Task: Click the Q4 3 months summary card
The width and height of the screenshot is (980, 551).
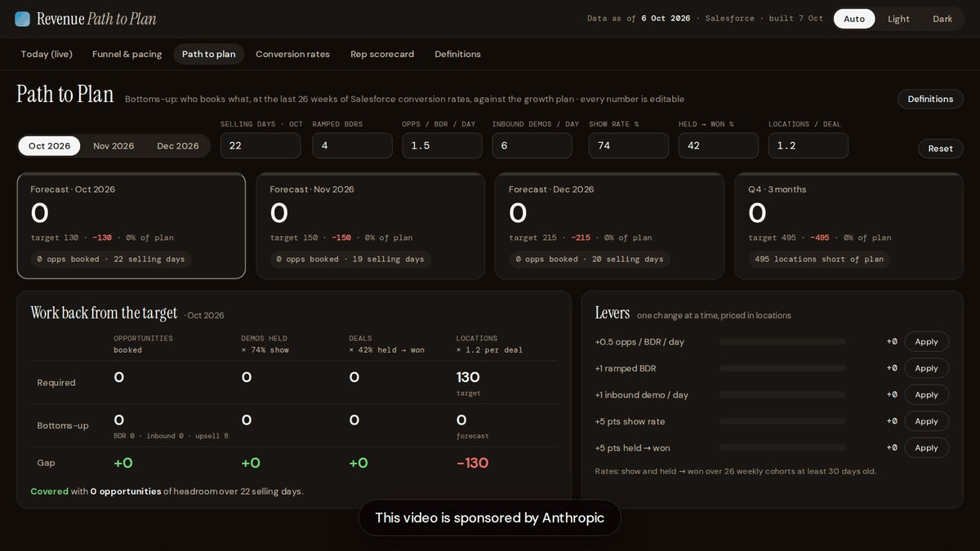Action: (x=849, y=225)
